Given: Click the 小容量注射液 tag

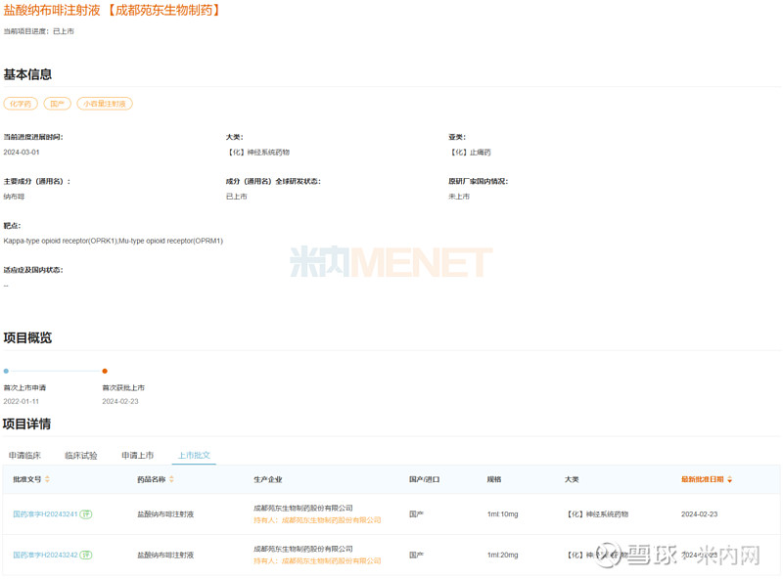Looking at the screenshot, I should click(105, 104).
